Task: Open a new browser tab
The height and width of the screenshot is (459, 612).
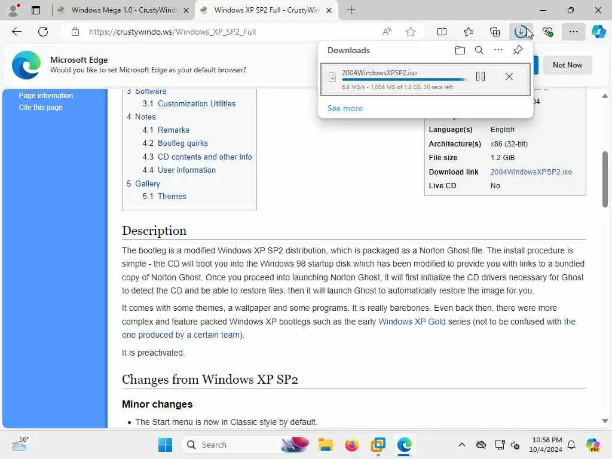Action: coord(351,10)
